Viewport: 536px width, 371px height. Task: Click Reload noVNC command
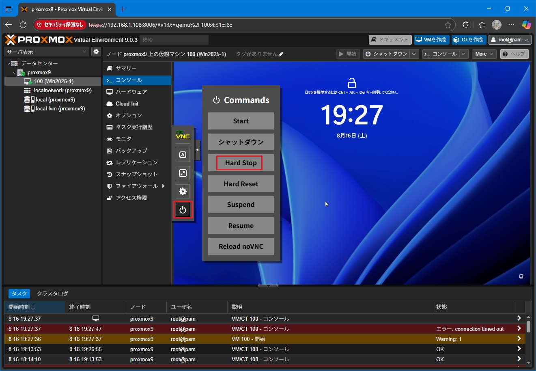tap(241, 246)
